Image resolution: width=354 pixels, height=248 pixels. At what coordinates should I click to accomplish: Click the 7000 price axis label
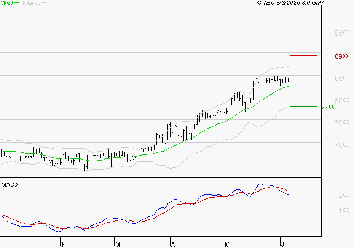(342, 145)
